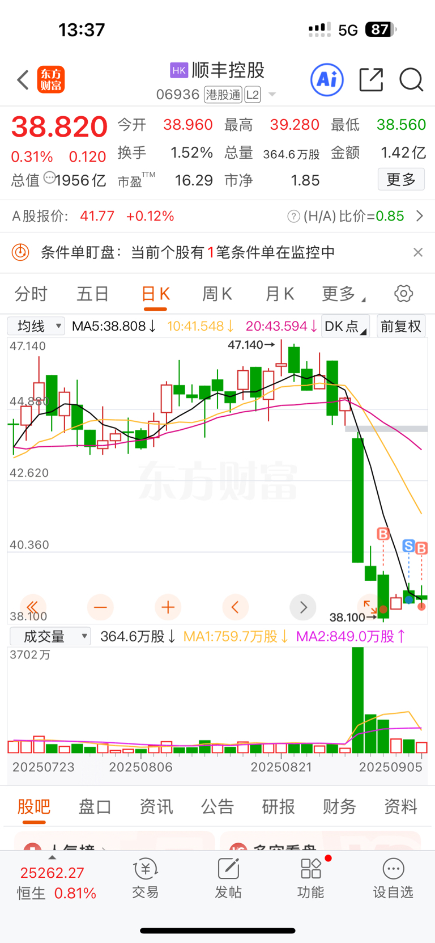Tap the 更多 quote details button
Image resolution: width=435 pixels, height=943 pixels.
401,180
